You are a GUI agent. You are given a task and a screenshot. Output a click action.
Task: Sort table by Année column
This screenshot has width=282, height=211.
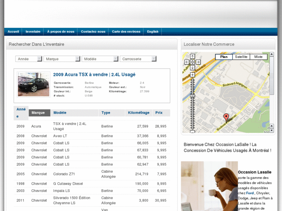[x=21, y=113]
